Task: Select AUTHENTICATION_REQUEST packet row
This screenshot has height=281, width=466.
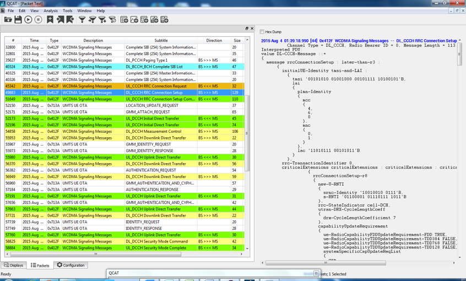Action: click(x=124, y=170)
